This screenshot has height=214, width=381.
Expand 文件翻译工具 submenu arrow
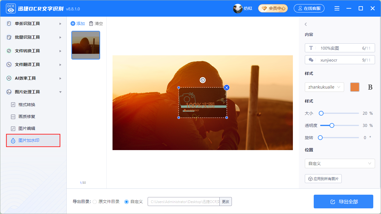(x=60, y=64)
